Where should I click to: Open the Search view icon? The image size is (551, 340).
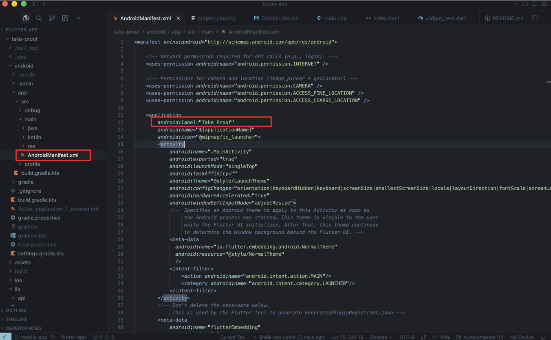(x=39, y=18)
